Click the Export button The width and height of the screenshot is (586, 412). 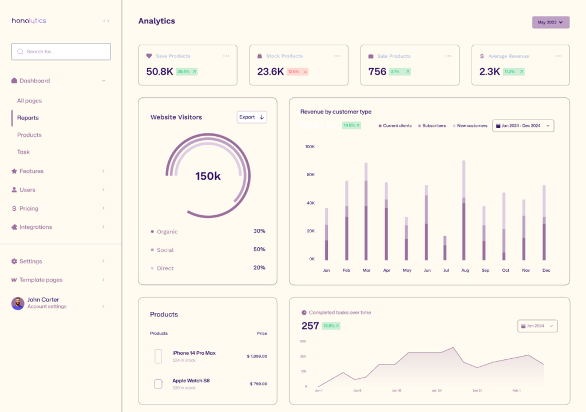(x=252, y=117)
